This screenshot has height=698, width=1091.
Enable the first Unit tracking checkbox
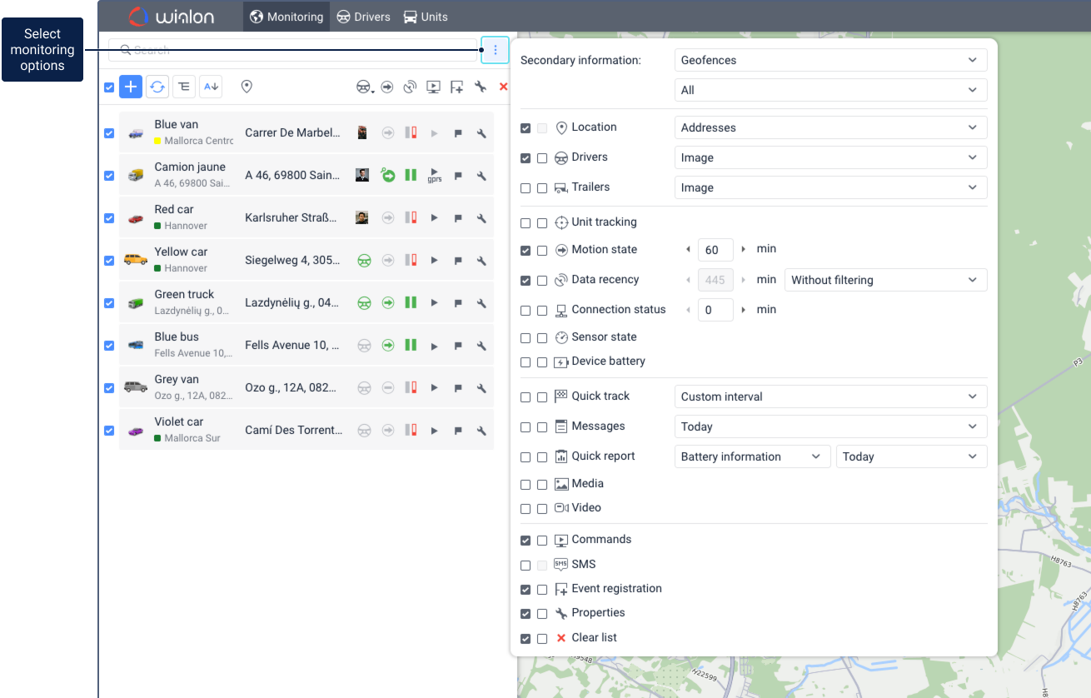[x=526, y=223]
